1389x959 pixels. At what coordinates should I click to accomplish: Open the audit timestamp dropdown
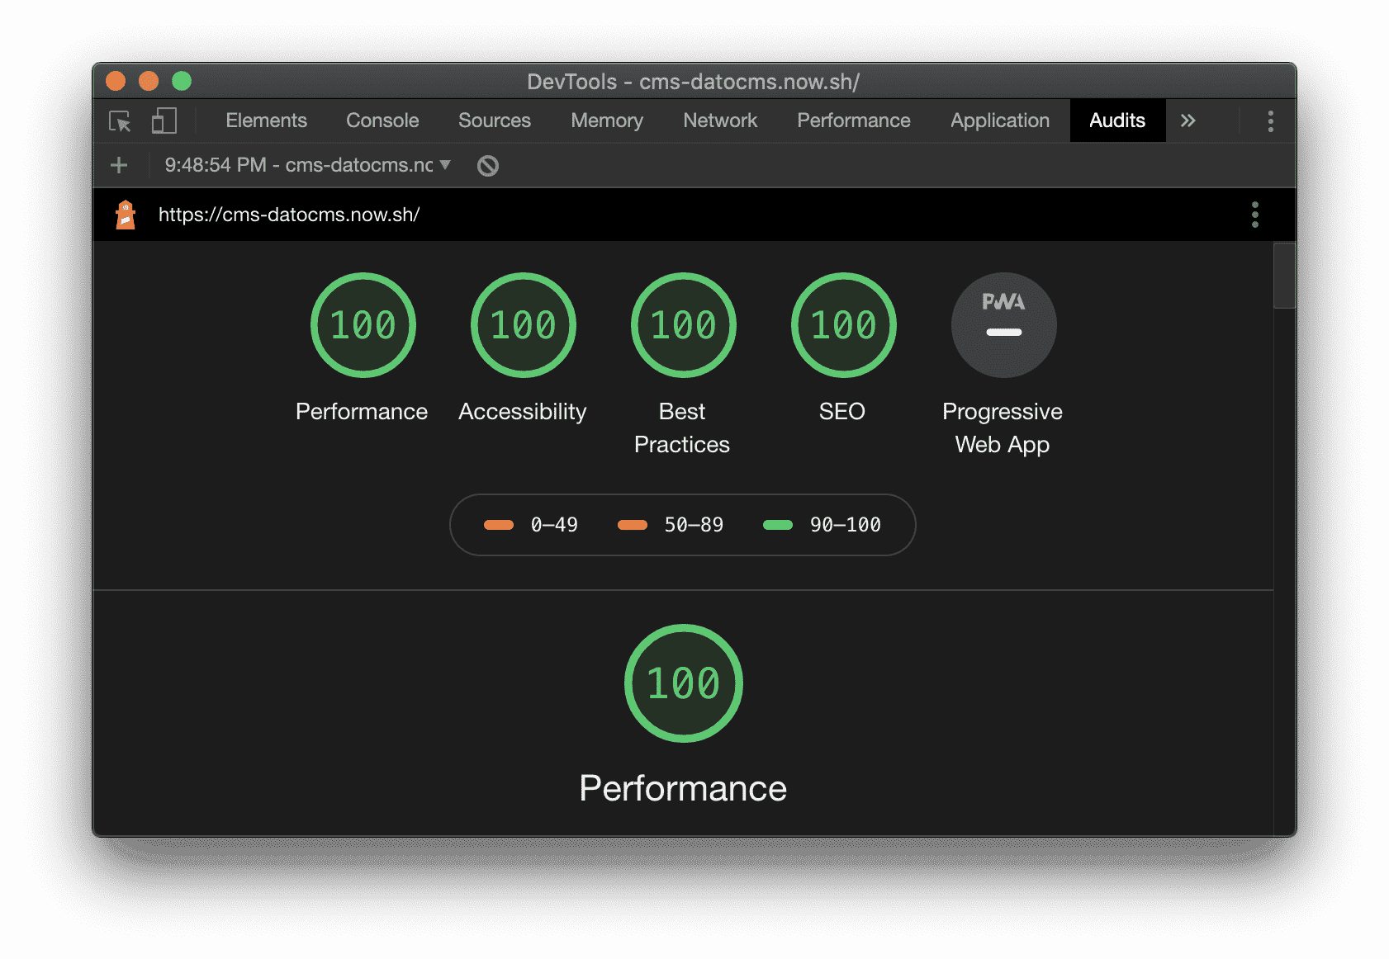click(306, 165)
